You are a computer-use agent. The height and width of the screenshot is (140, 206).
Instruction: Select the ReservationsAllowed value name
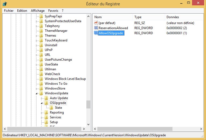pos(113,28)
